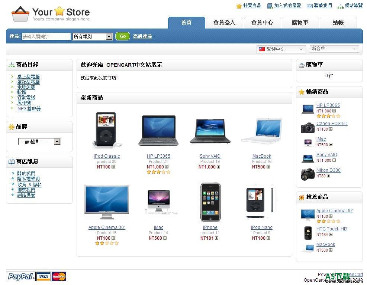Open the 政策 & 條款 link
Viewport: 367px width, 285px height.
click(x=29, y=184)
